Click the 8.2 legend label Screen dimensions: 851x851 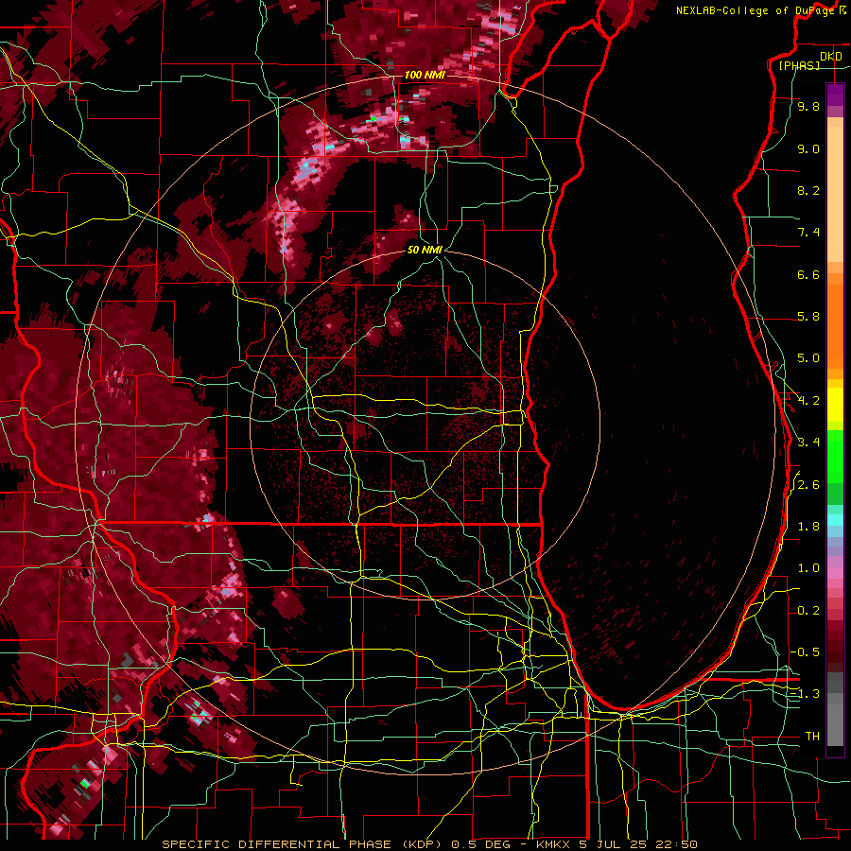(x=808, y=190)
